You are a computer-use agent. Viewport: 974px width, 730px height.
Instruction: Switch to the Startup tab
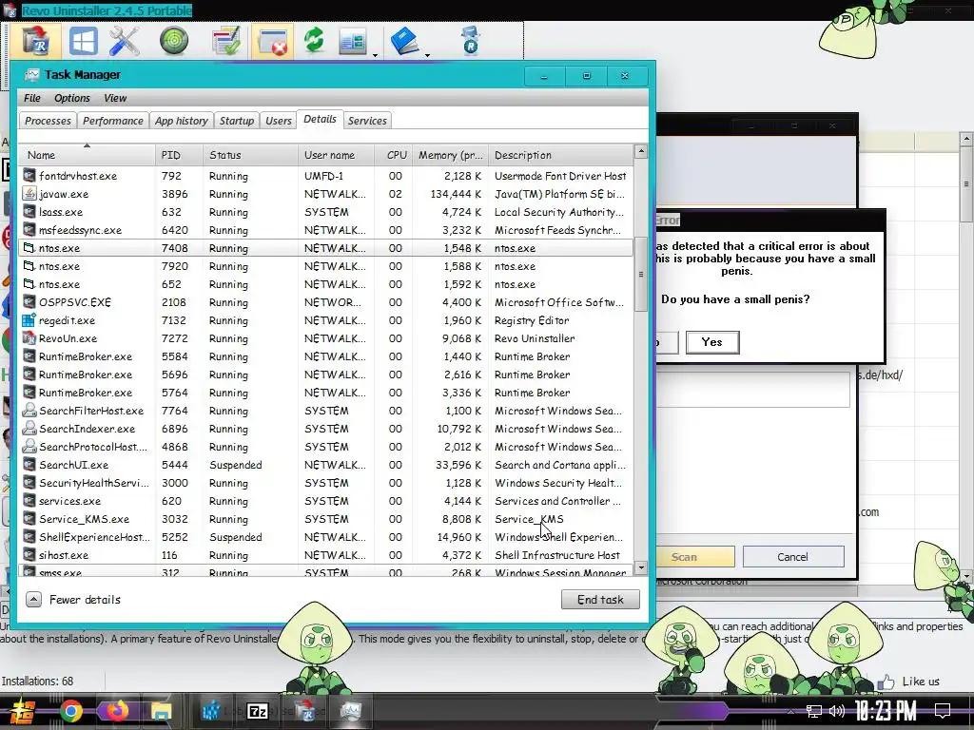pos(237,121)
